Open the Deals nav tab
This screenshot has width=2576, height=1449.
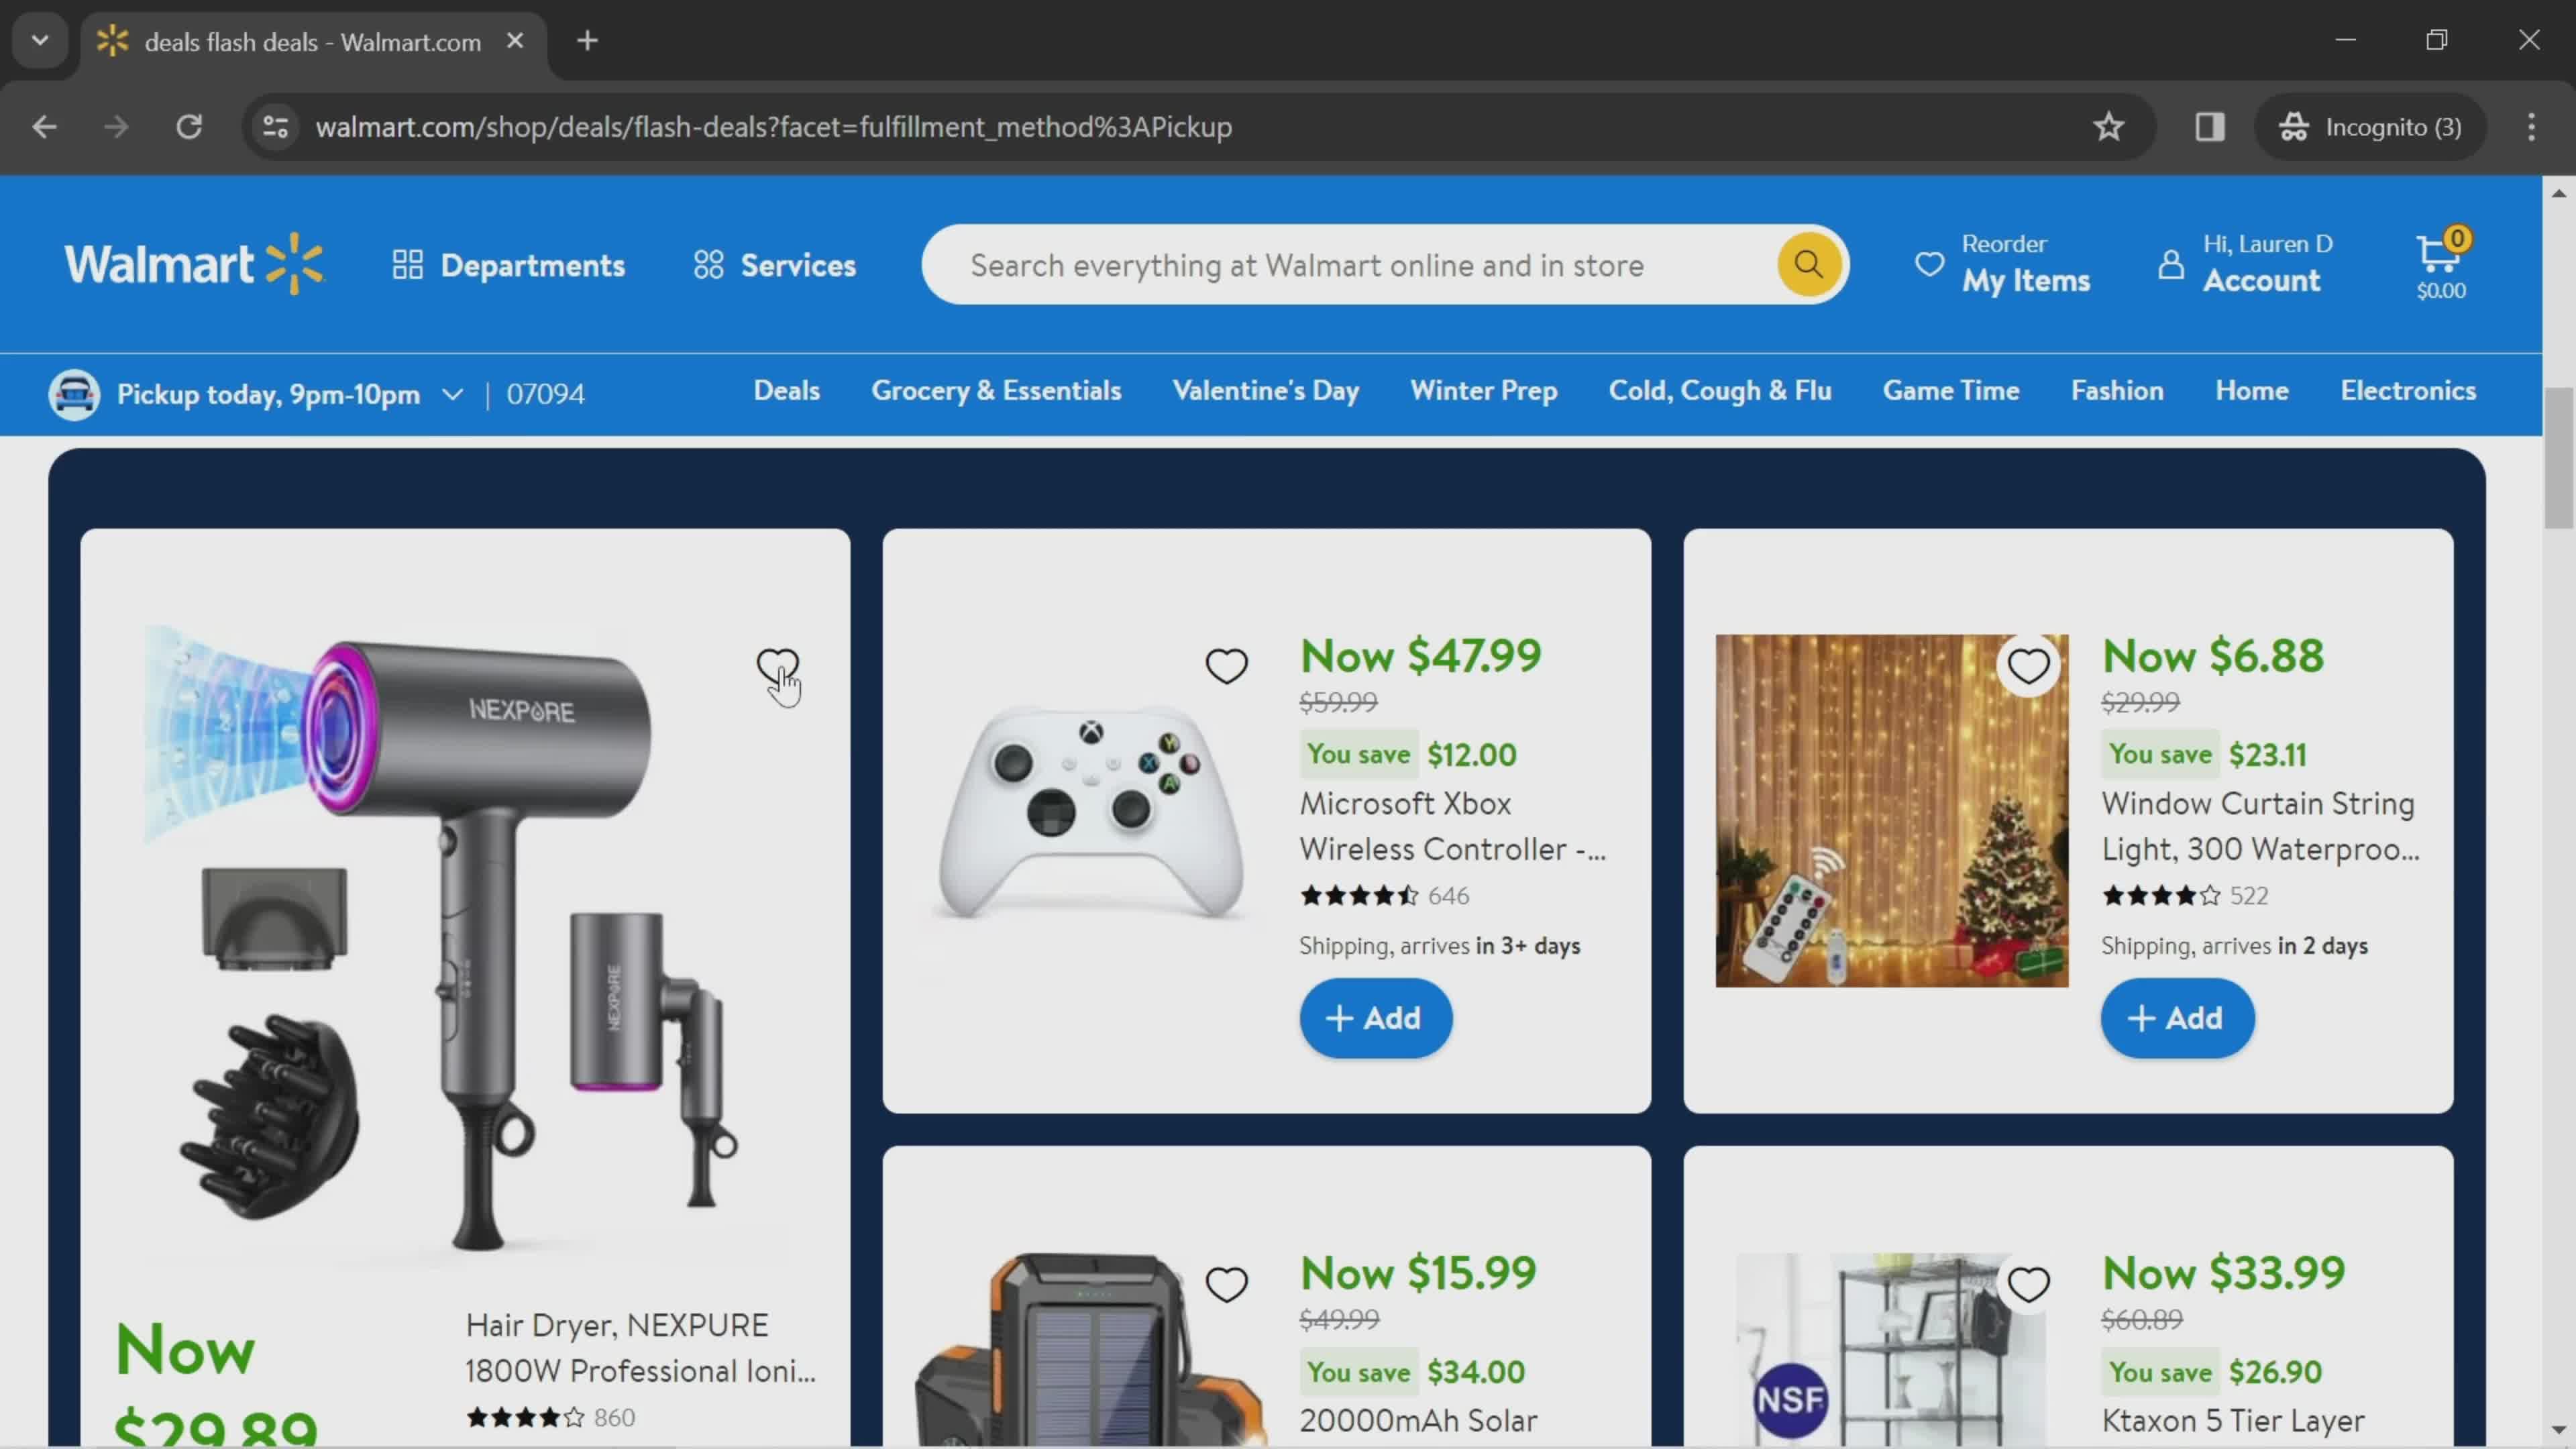(x=787, y=391)
